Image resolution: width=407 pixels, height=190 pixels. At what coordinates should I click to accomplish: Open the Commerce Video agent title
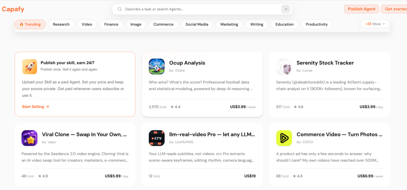340,135
